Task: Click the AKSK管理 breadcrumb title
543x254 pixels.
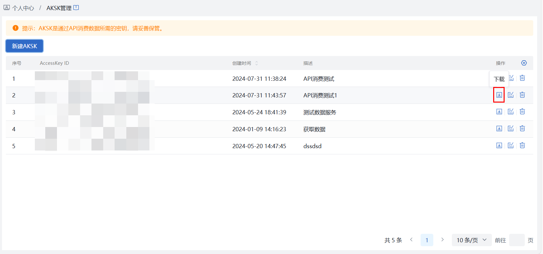Action: [x=59, y=8]
